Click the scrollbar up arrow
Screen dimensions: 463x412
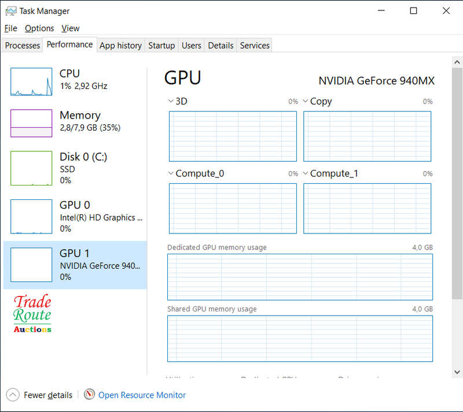point(457,62)
